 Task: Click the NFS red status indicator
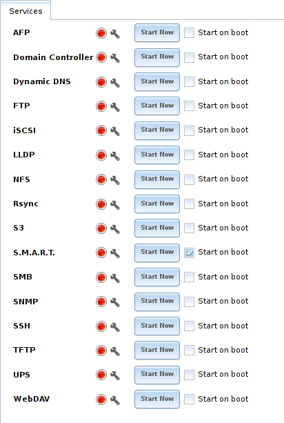click(x=101, y=179)
